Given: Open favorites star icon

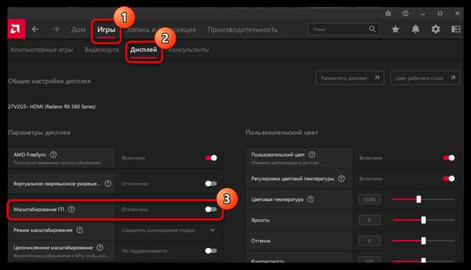Looking at the screenshot, I should point(396,29).
